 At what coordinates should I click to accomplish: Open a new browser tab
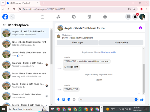coord(43,3)
